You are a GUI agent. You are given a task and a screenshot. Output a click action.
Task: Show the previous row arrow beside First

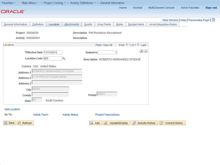(x=126, y=44)
